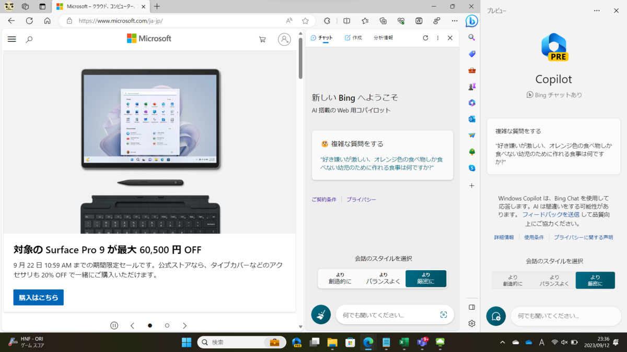Viewport: 627px width, 352px height.
Task: Click 購入はこちら button
Action: pos(39,297)
